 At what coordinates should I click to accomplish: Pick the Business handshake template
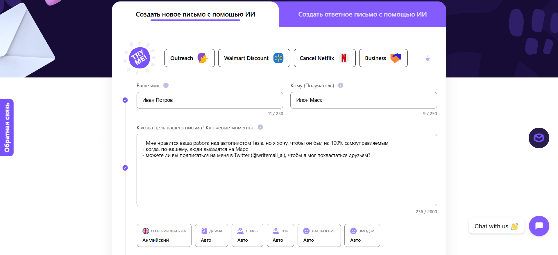point(383,58)
